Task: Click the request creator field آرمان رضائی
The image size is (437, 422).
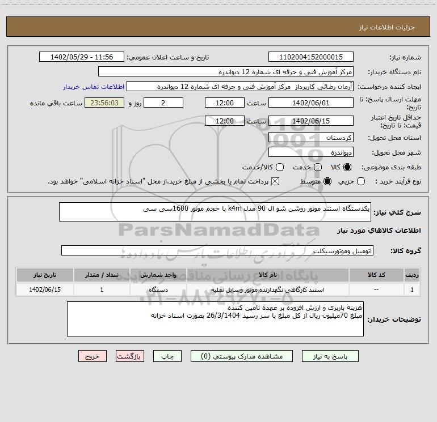Action: coord(240,87)
